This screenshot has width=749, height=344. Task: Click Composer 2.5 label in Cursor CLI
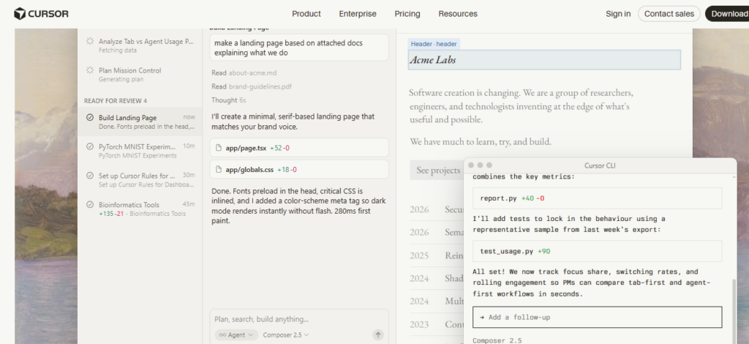pos(497,340)
